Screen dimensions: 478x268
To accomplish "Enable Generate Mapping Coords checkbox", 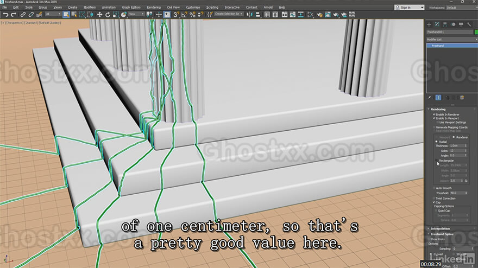I will [434, 127].
